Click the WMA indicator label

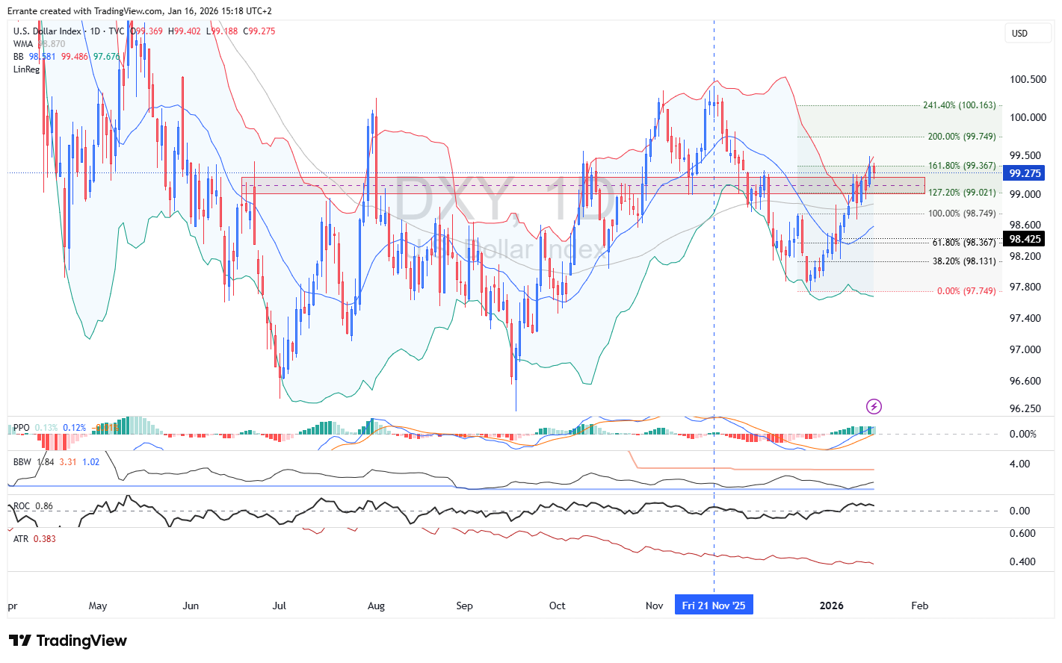(23, 44)
